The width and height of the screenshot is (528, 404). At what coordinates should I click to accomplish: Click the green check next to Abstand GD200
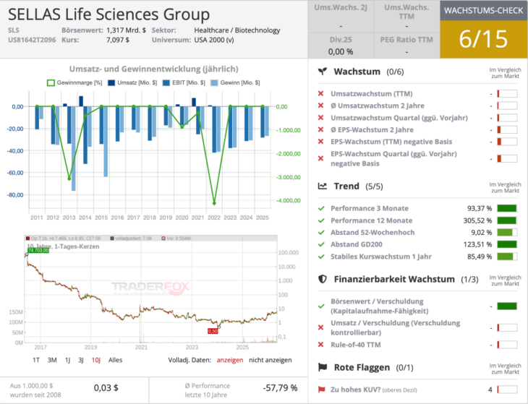[x=321, y=244]
